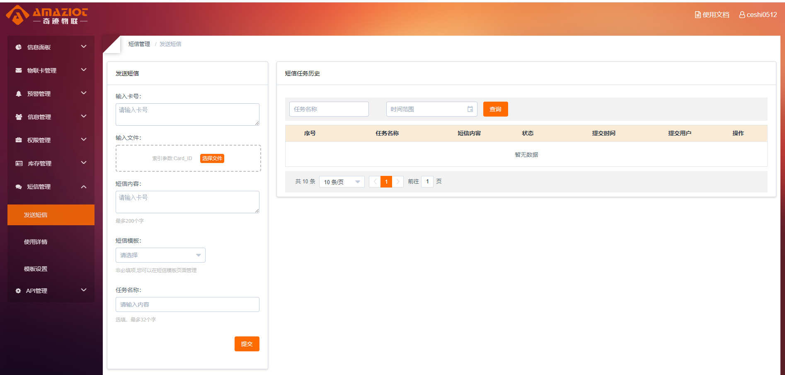This screenshot has width=785, height=375.
Task: Click the 任务名称 table column header
Action: (387, 133)
